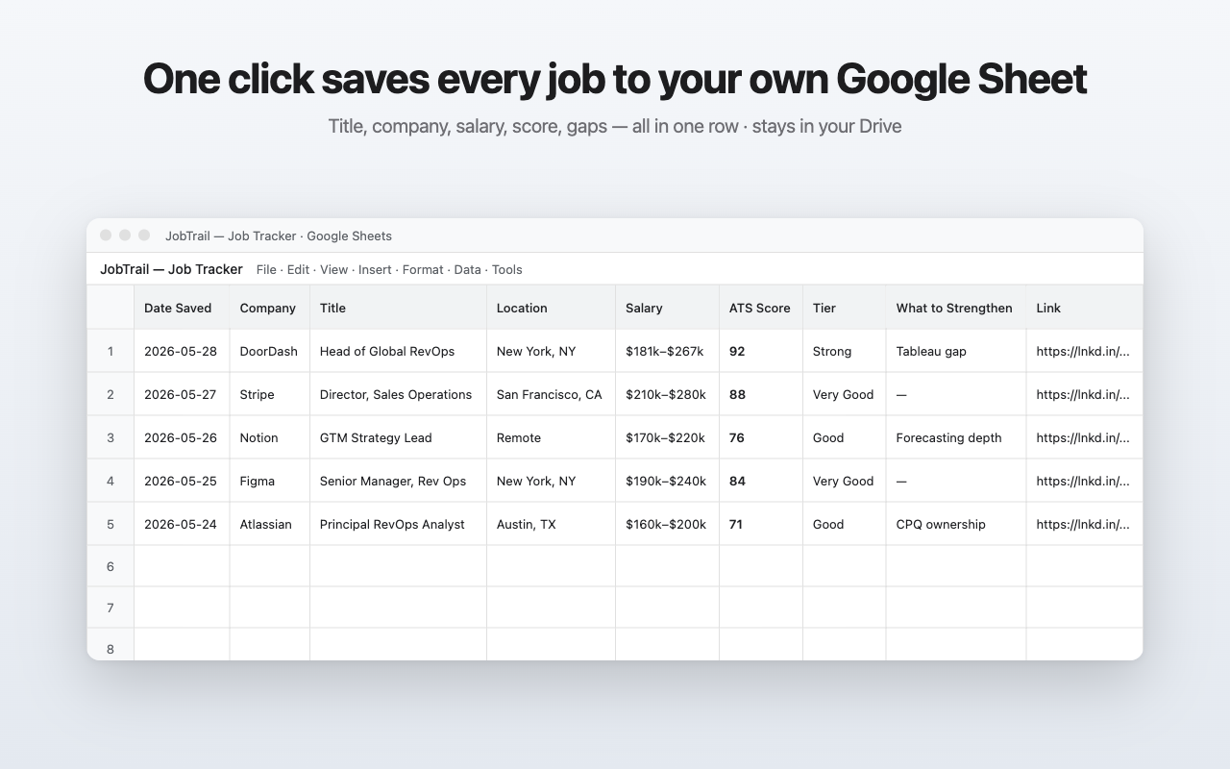The image size is (1230, 769).
Task: Open the Stripe row lnkd.in link
Action: click(x=1083, y=394)
